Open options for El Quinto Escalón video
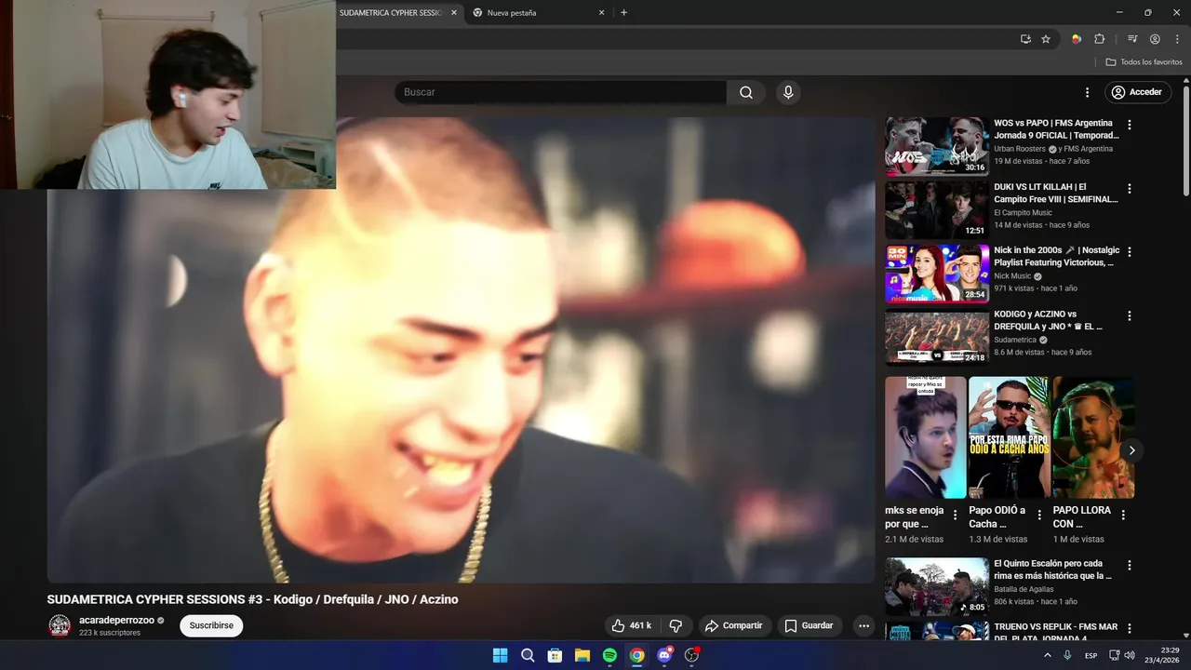 [1130, 565]
